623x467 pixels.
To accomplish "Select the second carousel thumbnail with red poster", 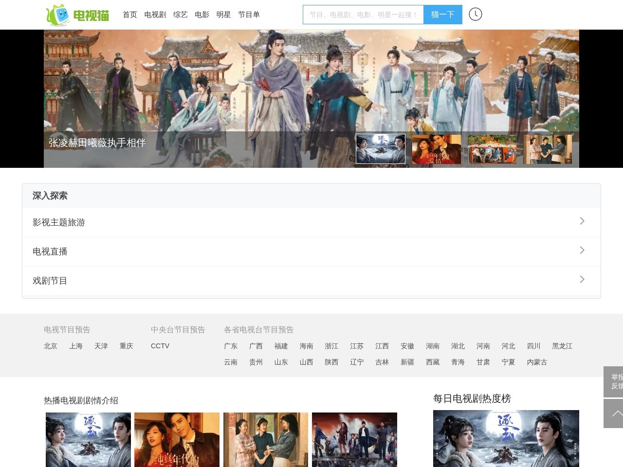I will [436, 149].
